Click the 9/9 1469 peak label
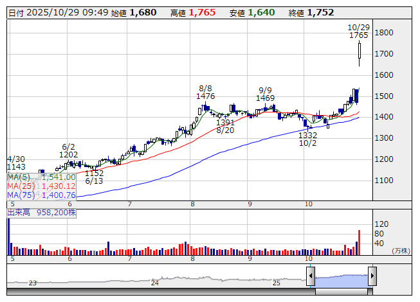This screenshot has width=420, height=302. click(x=266, y=94)
